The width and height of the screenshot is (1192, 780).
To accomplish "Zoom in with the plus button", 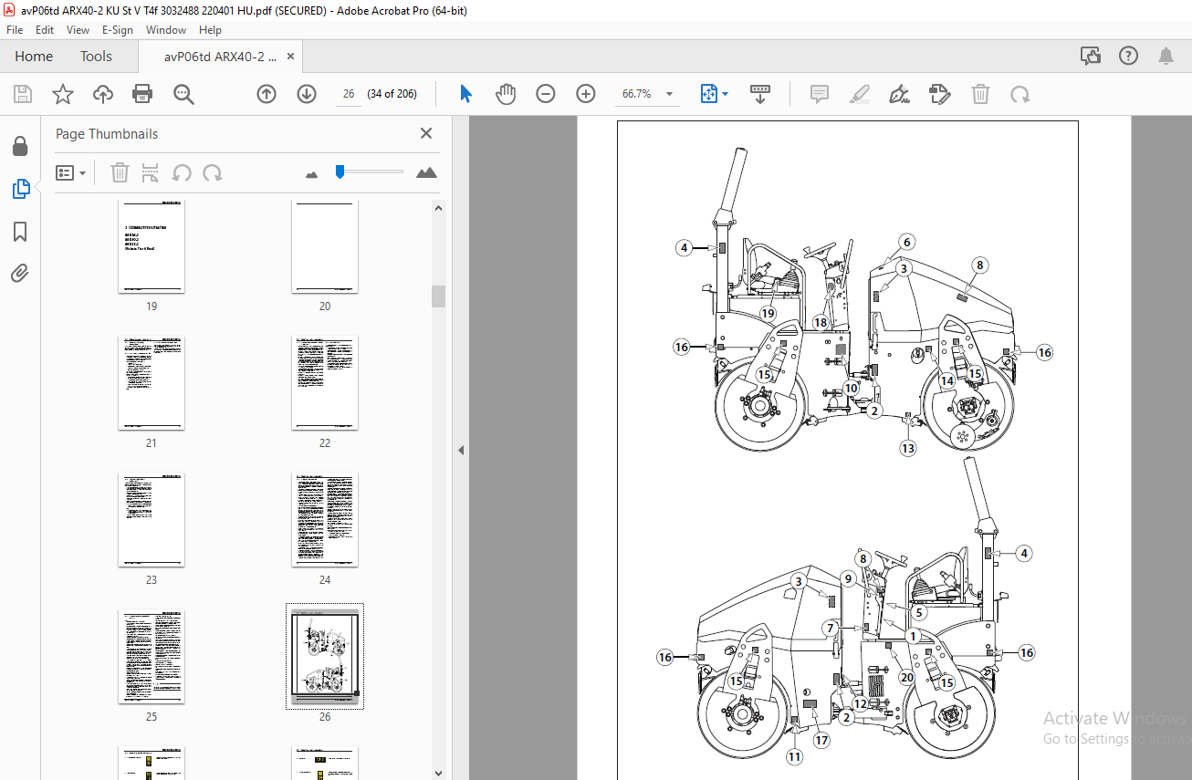I will click(x=586, y=94).
